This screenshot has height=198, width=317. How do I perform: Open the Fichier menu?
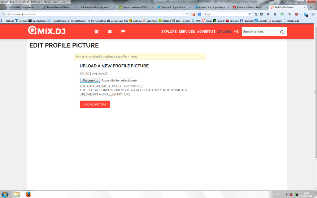pos(4,2)
